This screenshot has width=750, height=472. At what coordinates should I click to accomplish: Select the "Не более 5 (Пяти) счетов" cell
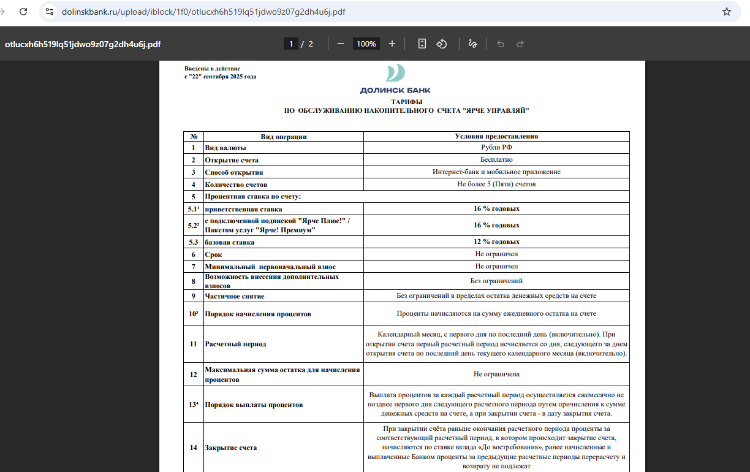(496, 184)
